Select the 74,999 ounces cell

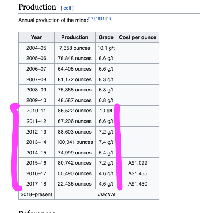[75, 153]
